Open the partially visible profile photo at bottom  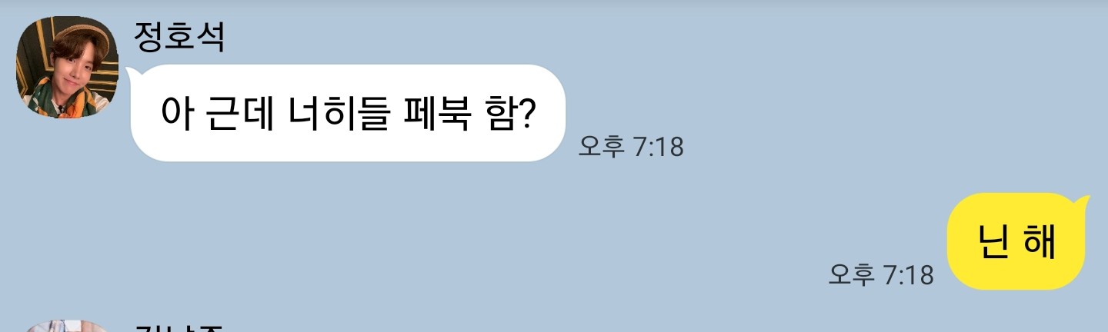[67, 327]
